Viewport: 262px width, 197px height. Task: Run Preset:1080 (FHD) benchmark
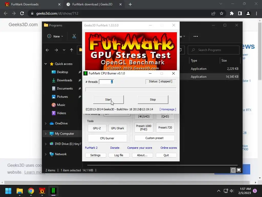[144, 127]
